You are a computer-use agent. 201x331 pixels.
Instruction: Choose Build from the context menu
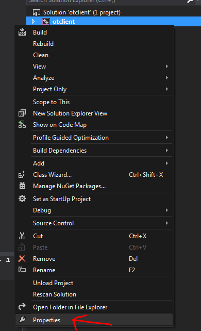(x=94, y=32)
